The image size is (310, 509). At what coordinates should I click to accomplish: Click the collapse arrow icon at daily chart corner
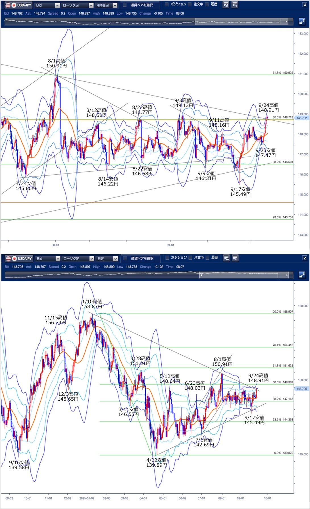(305, 258)
